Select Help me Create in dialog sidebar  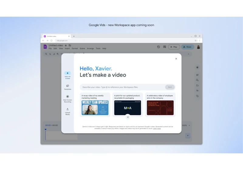click(x=67, y=75)
